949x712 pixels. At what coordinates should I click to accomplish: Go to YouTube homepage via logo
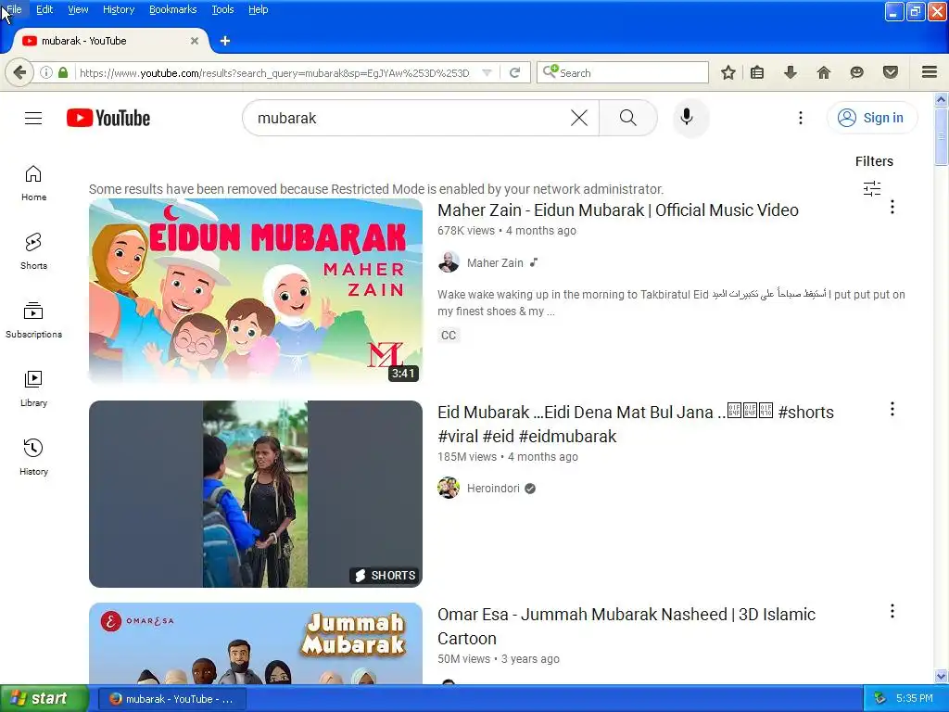click(108, 118)
